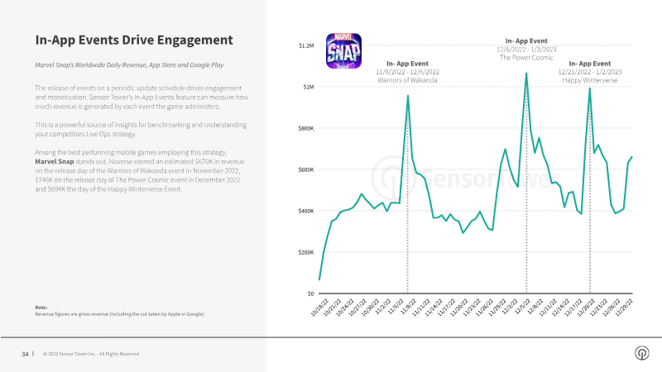Click the Note about gross revenue figures
The height and width of the screenshot is (372, 662).
120,311
